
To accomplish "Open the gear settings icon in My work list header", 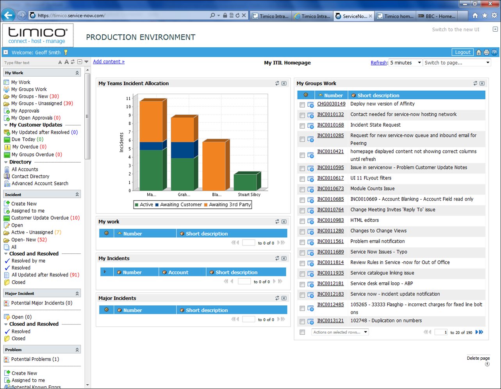I will pos(107,233).
